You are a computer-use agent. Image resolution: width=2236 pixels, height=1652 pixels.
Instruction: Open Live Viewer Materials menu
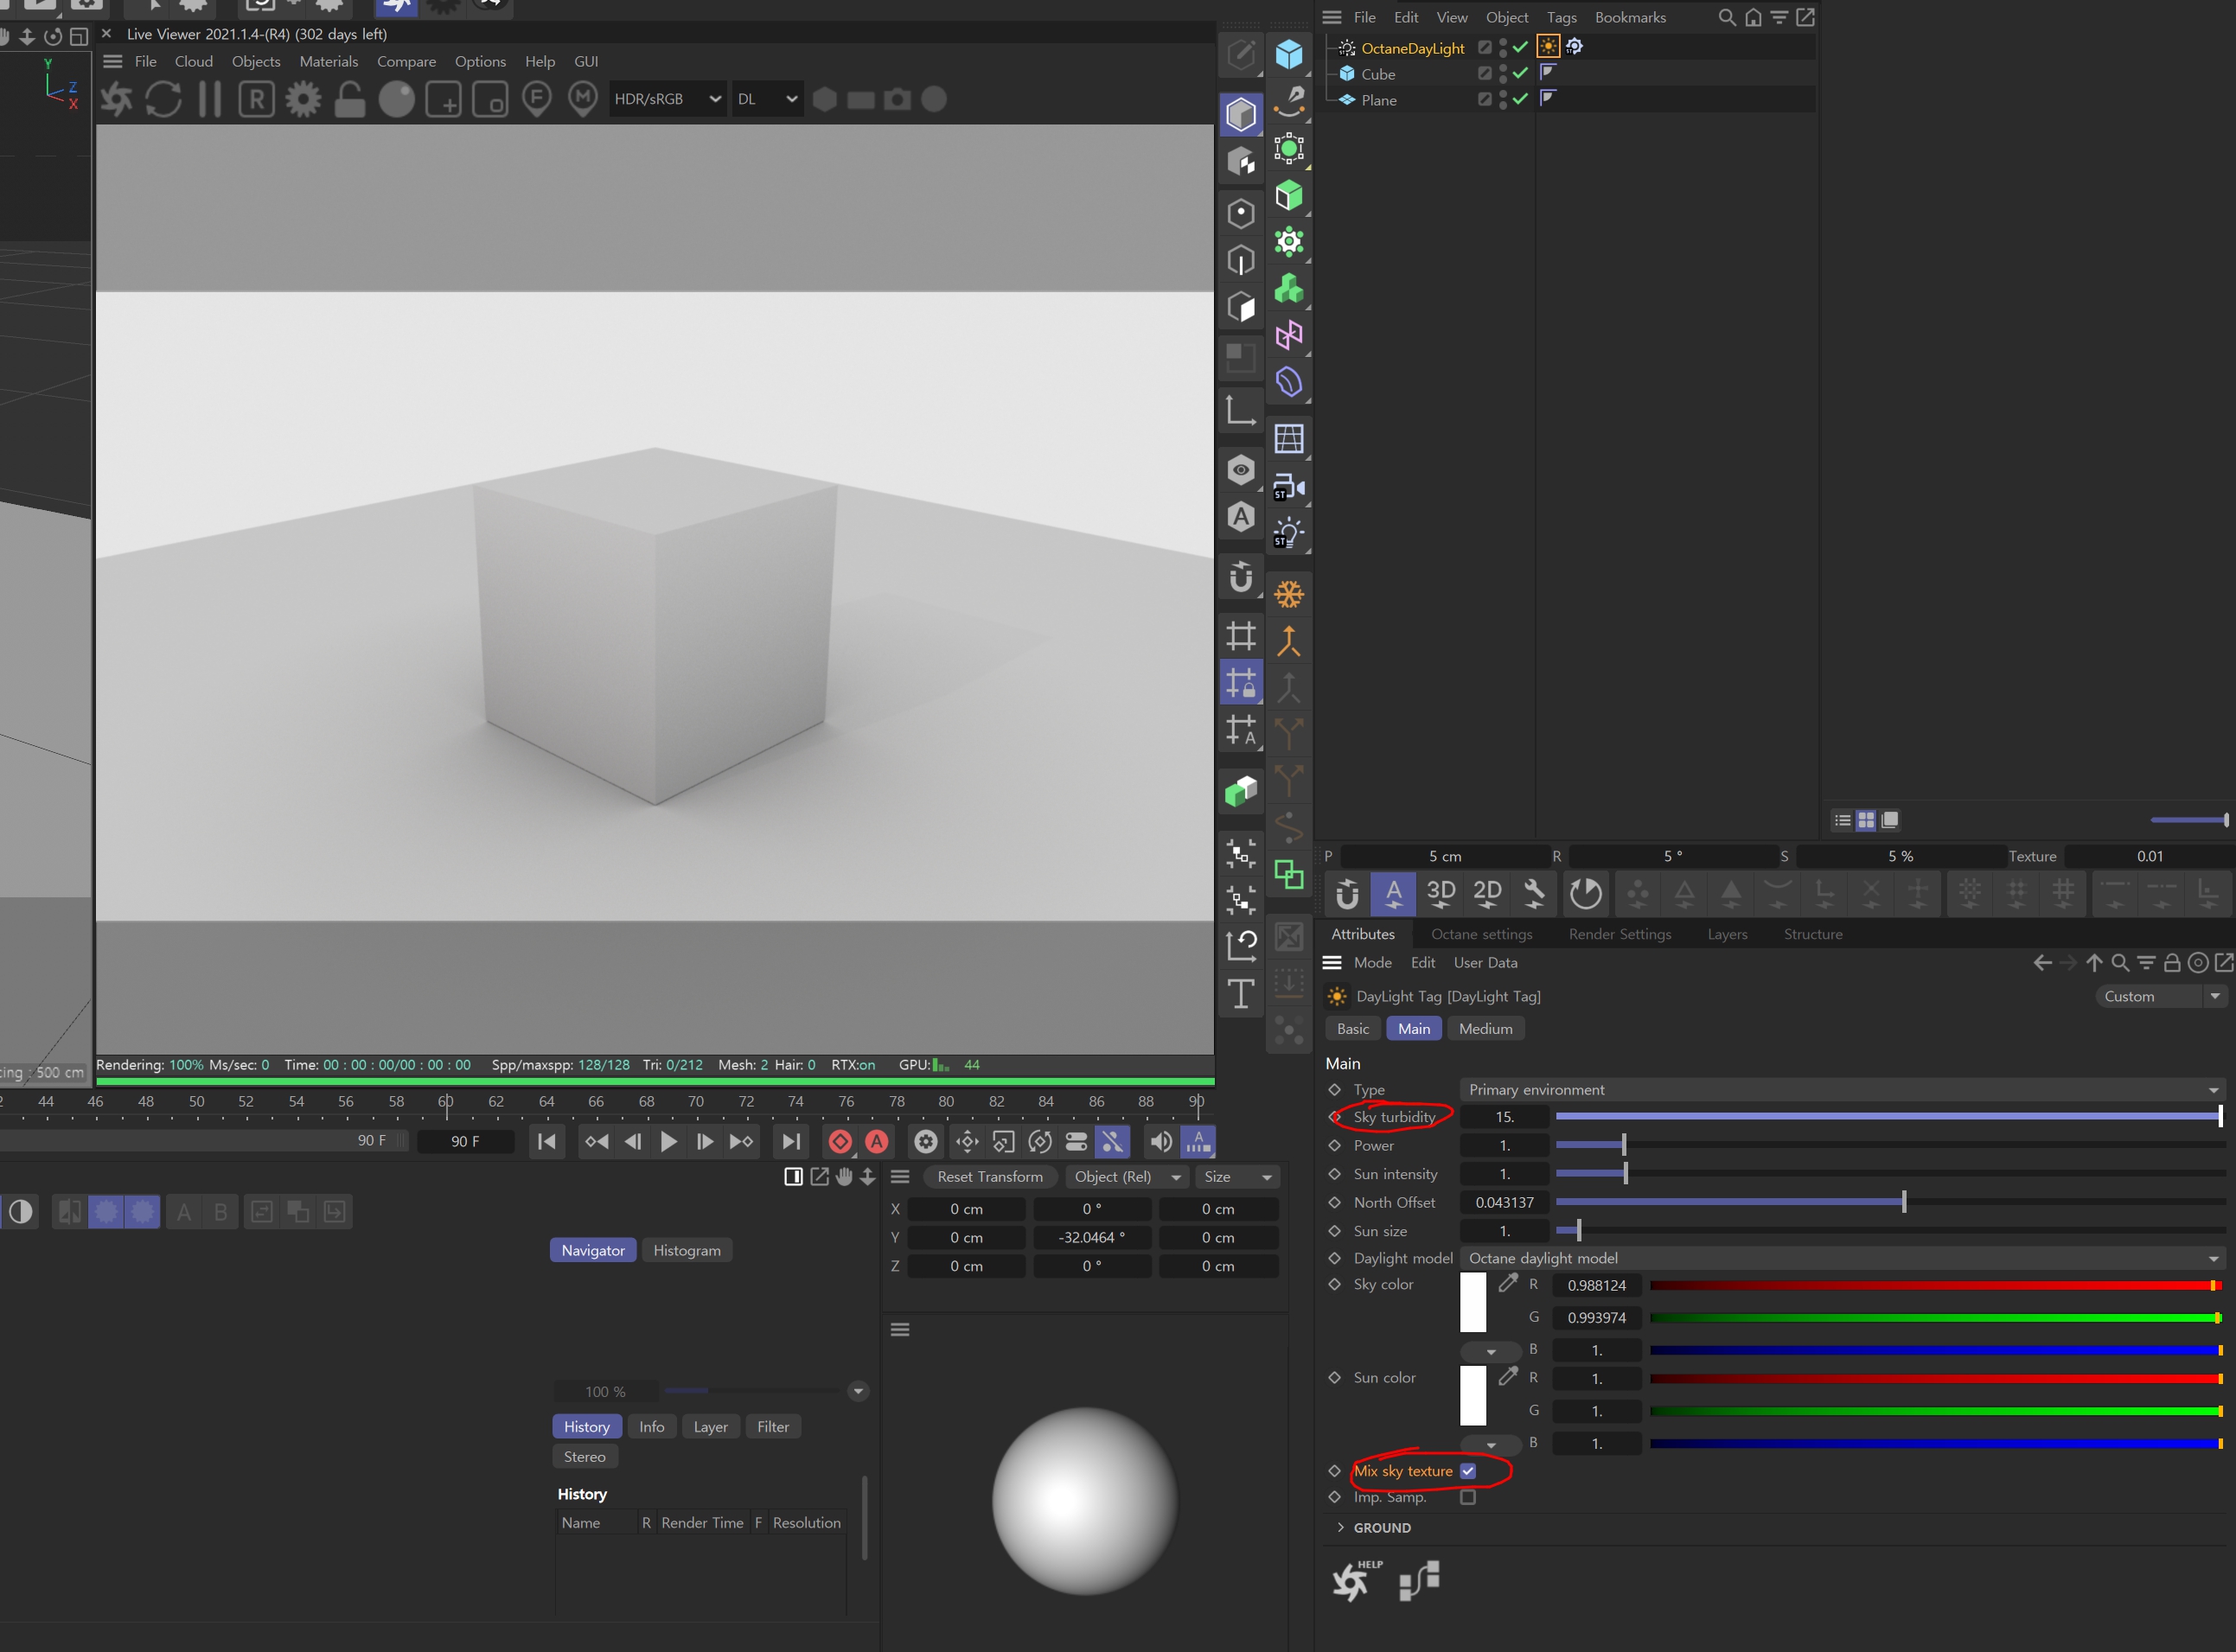[x=328, y=62]
